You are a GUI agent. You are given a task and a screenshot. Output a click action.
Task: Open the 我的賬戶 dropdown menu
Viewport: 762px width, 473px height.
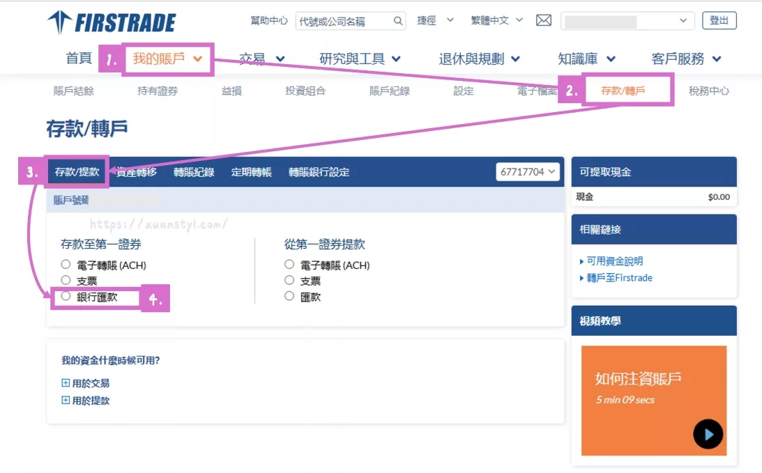coord(167,59)
